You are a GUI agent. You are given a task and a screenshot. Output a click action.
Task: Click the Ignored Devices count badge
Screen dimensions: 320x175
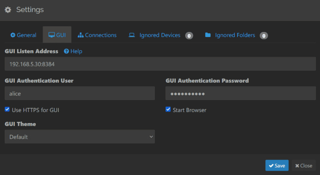[x=189, y=35]
